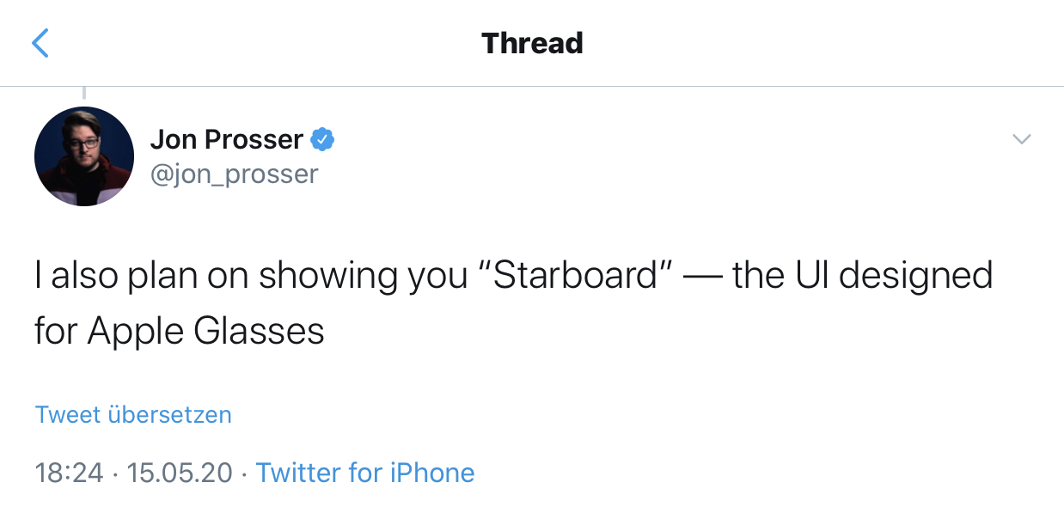This screenshot has height=513, width=1064.
Task: Click the 18:24 timestamp
Action: [x=70, y=473]
